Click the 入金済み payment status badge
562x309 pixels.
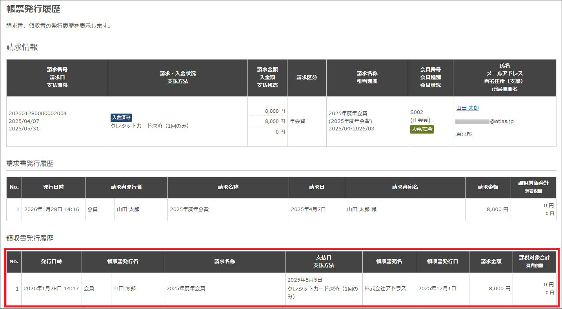coord(121,117)
